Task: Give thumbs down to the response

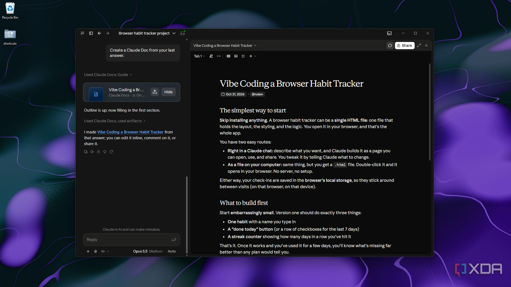Action: click(x=105, y=152)
